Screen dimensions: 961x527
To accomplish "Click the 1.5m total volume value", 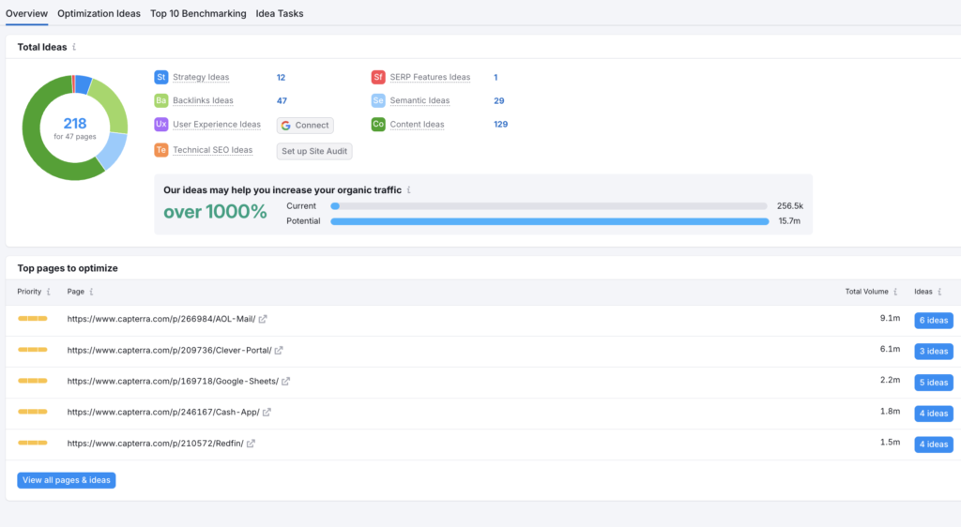I will [x=890, y=443].
